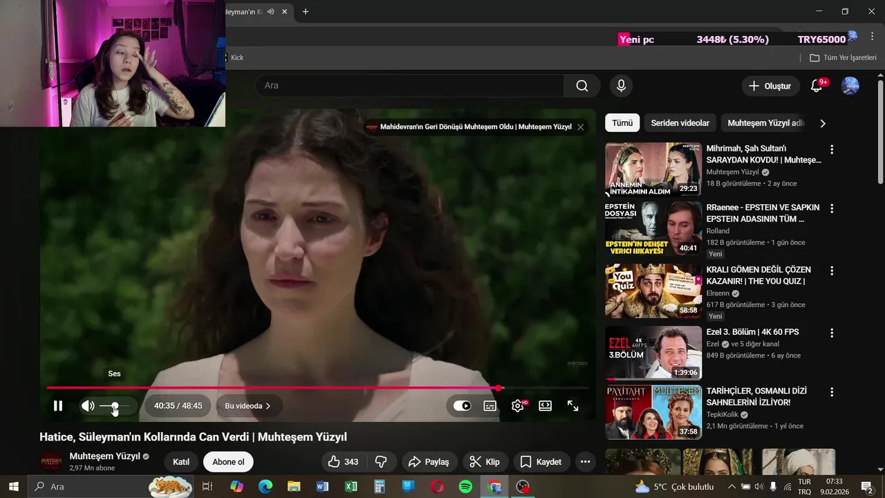The width and height of the screenshot is (885, 498).
Task: Expand the 'Bu videoda' chapters chip
Action: point(248,406)
